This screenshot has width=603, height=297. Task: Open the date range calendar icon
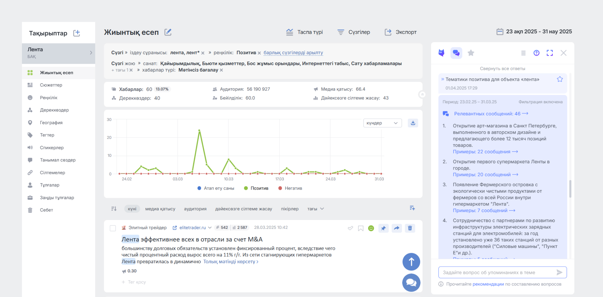pyautogui.click(x=500, y=32)
